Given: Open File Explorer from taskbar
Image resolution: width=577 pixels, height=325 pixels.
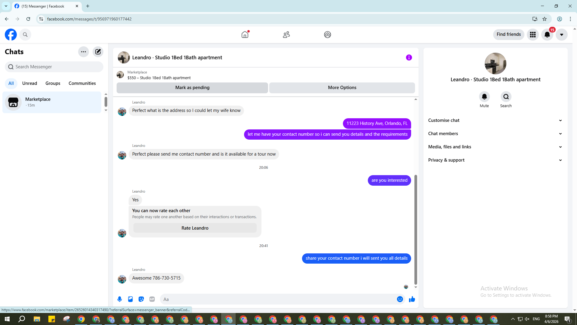Looking at the screenshot, I should coord(37,319).
